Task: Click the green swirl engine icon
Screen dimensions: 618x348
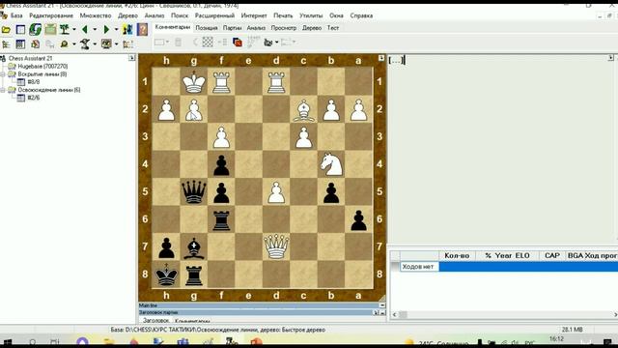Action: click(36, 30)
